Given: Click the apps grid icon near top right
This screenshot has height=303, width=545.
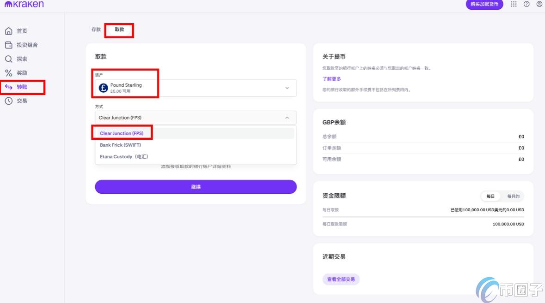Looking at the screenshot, I should [514, 4].
